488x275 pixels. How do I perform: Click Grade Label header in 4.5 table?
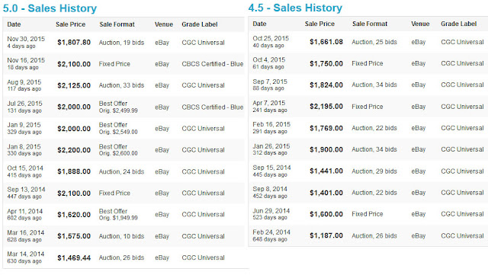[x=459, y=24]
